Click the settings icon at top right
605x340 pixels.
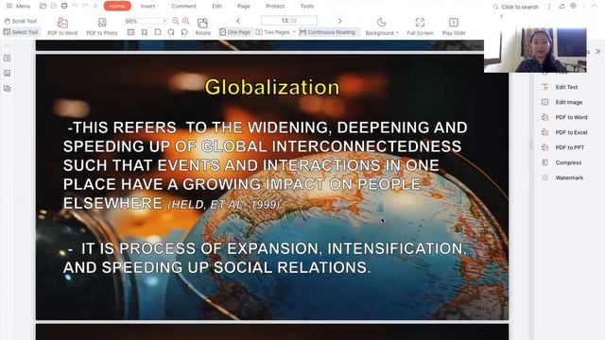tap(574, 7)
